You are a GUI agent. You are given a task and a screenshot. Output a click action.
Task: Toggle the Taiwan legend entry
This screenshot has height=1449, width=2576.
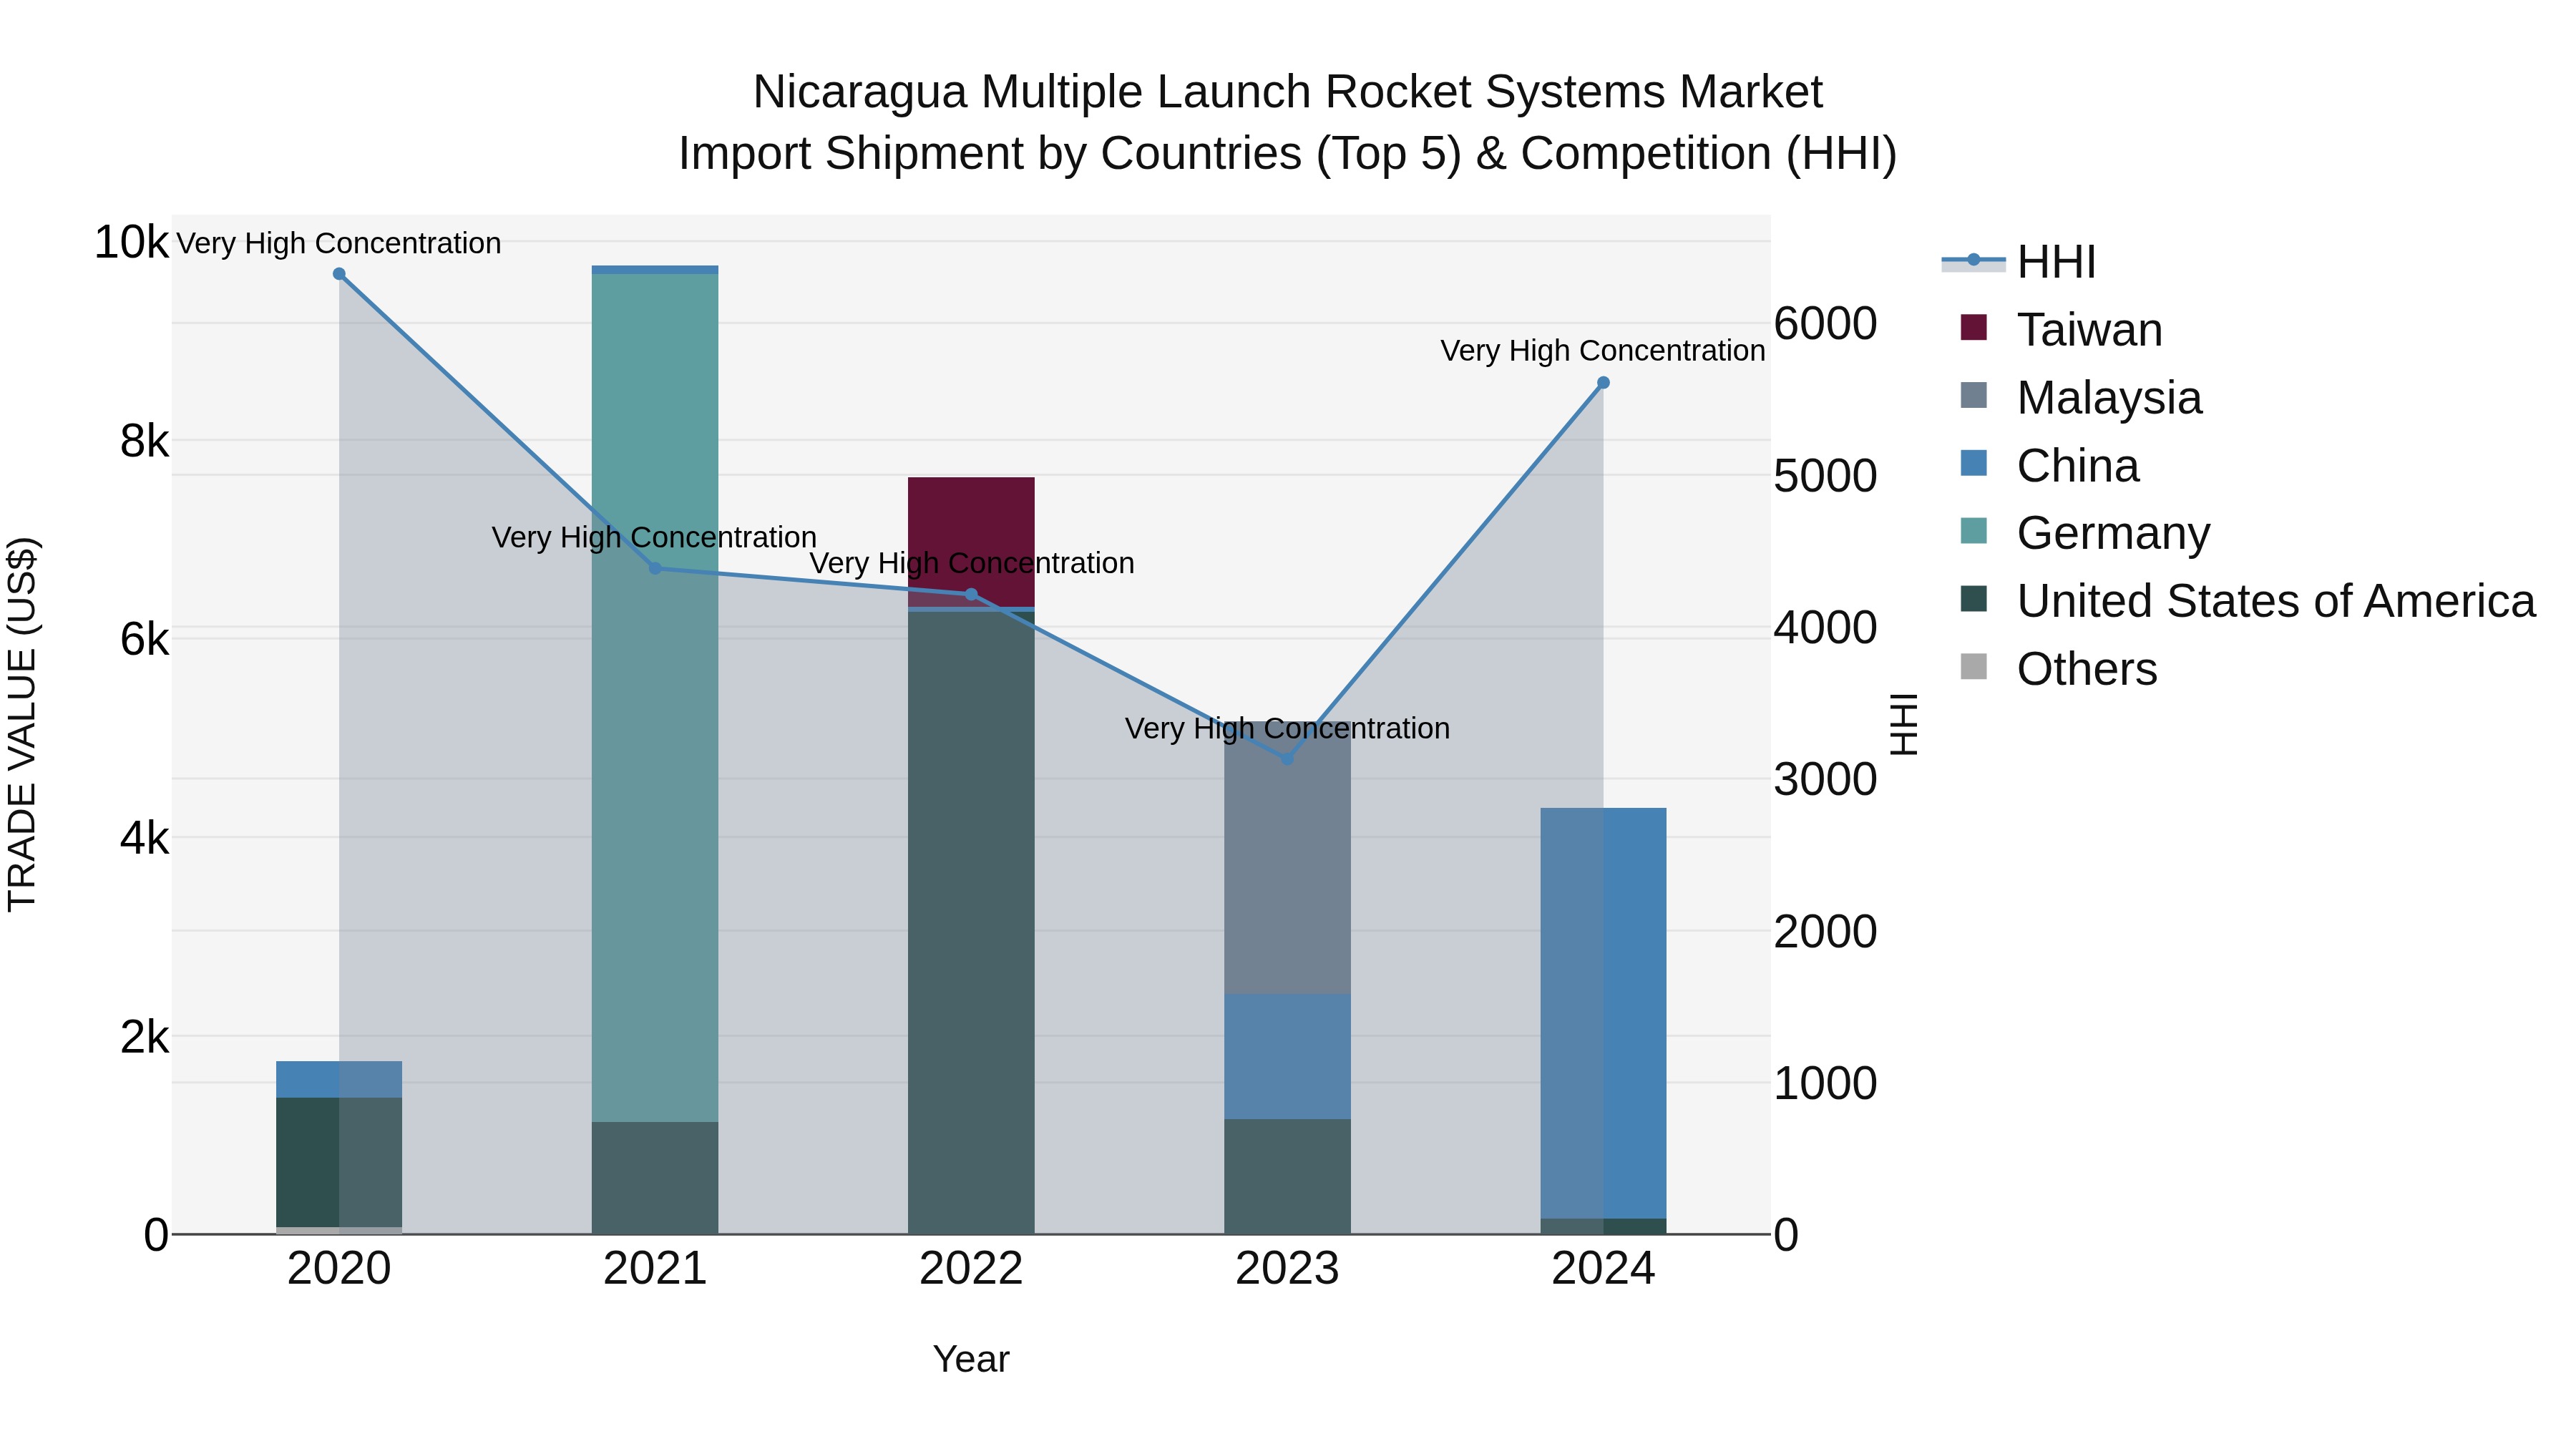point(2061,330)
